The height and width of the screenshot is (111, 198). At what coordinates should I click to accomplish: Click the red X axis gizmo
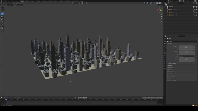click(x=157, y=10)
